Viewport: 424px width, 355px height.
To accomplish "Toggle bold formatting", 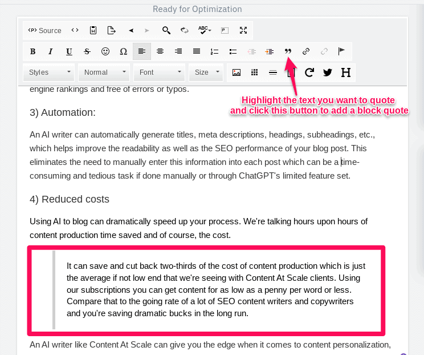I will click(32, 51).
